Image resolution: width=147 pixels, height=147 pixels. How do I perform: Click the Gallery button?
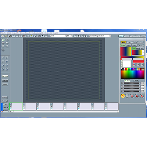[x=5, y=76]
